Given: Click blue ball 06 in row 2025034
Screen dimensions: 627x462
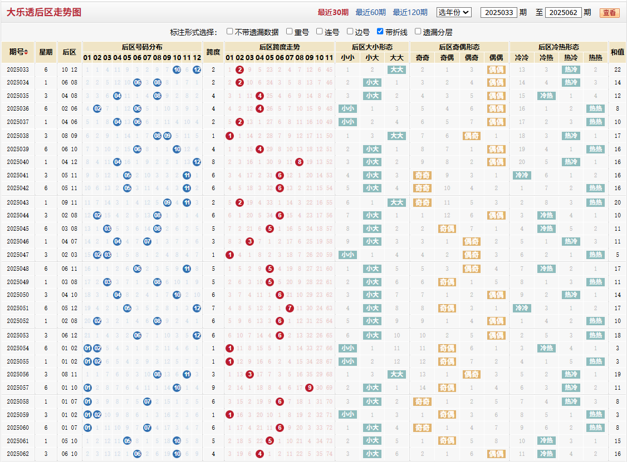Looking at the screenshot, I should 137,83.
